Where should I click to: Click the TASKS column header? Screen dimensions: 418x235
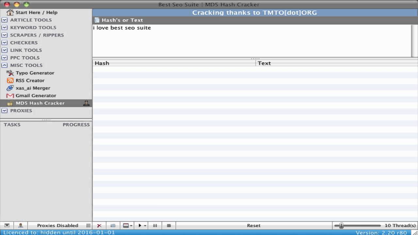click(x=12, y=125)
